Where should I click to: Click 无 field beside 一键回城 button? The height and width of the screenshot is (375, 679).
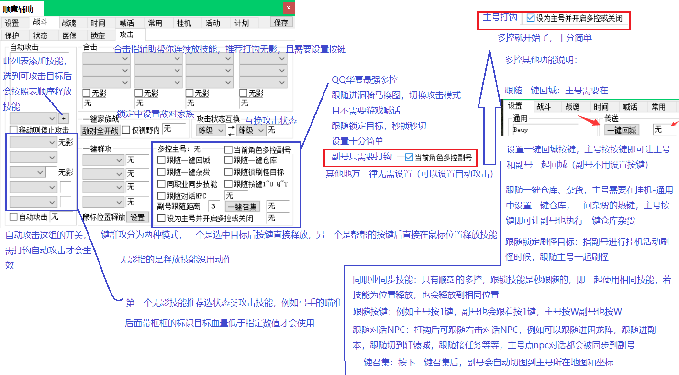[x=665, y=130]
